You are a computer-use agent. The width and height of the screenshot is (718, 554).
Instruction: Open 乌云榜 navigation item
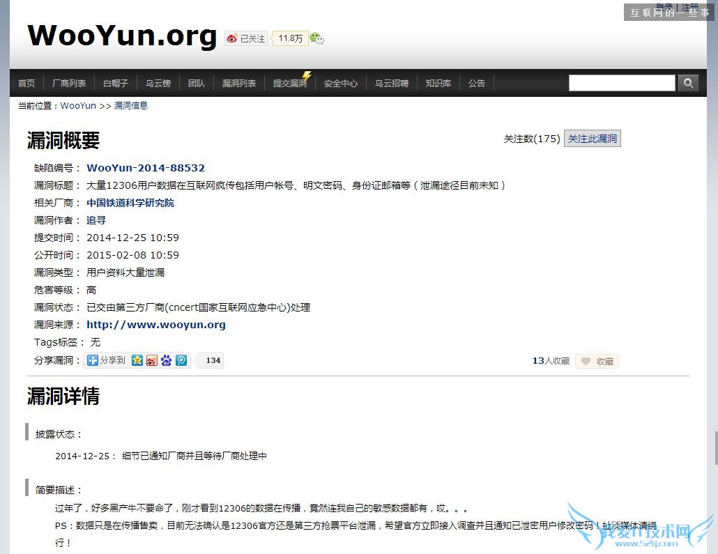click(x=158, y=83)
